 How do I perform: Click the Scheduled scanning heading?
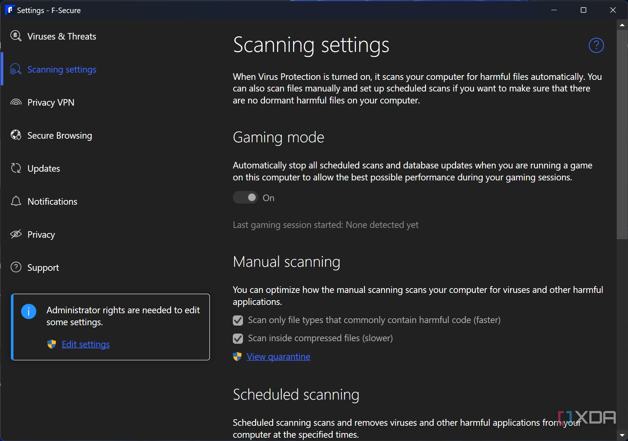[x=296, y=395]
